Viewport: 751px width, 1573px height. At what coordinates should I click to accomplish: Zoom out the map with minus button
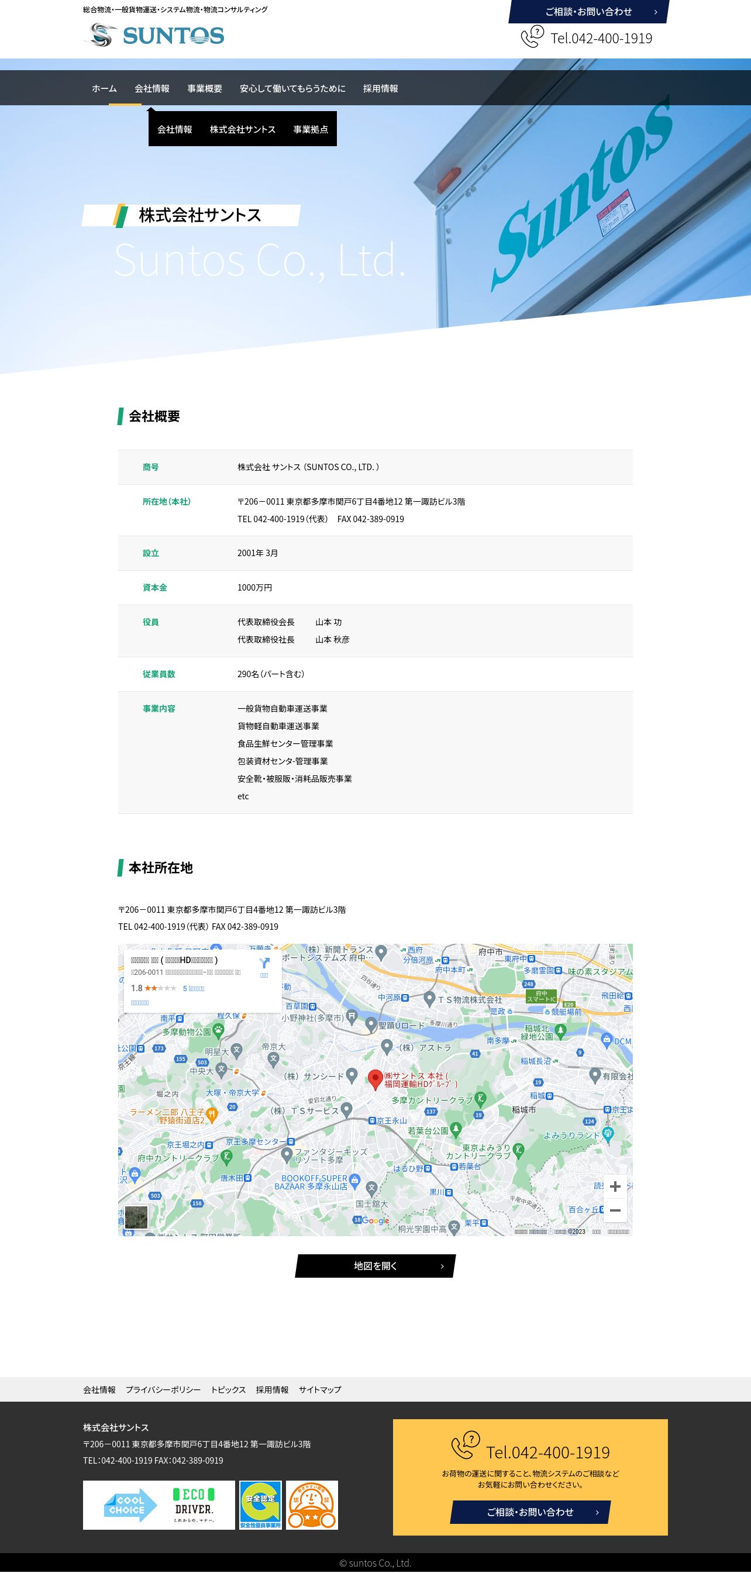[x=615, y=1210]
